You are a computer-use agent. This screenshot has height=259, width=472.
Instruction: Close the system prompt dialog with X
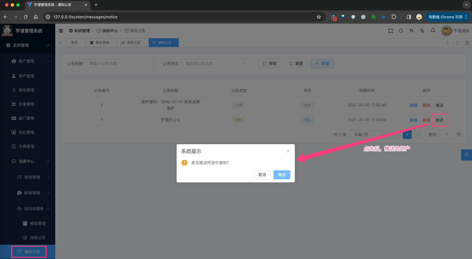288,151
